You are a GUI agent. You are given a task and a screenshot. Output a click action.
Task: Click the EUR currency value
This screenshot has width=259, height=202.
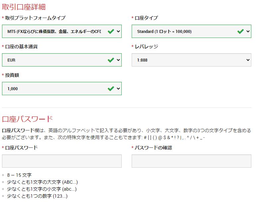[11, 60]
